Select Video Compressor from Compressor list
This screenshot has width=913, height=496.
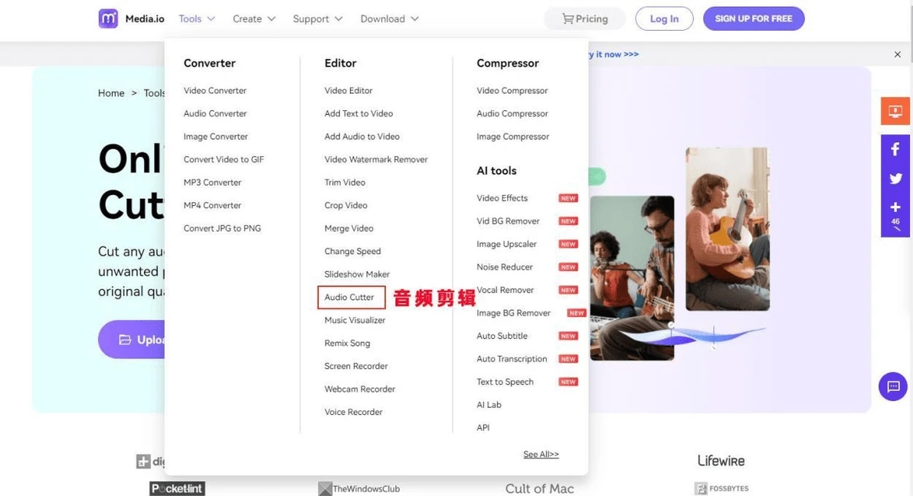512,90
